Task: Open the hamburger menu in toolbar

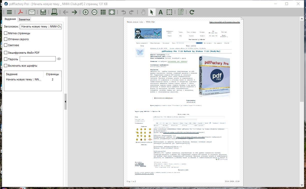Action: (x=9, y=12)
